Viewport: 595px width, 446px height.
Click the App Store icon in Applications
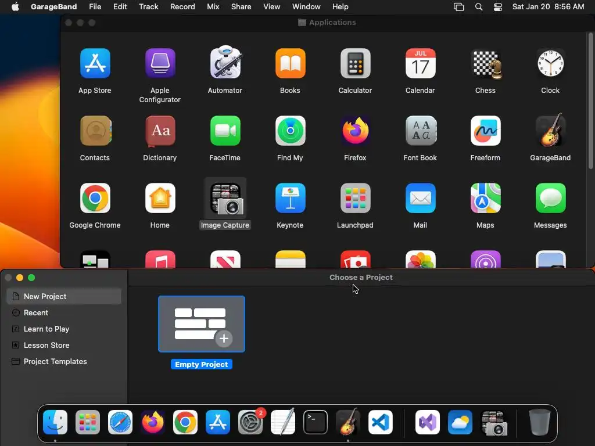[95, 63]
